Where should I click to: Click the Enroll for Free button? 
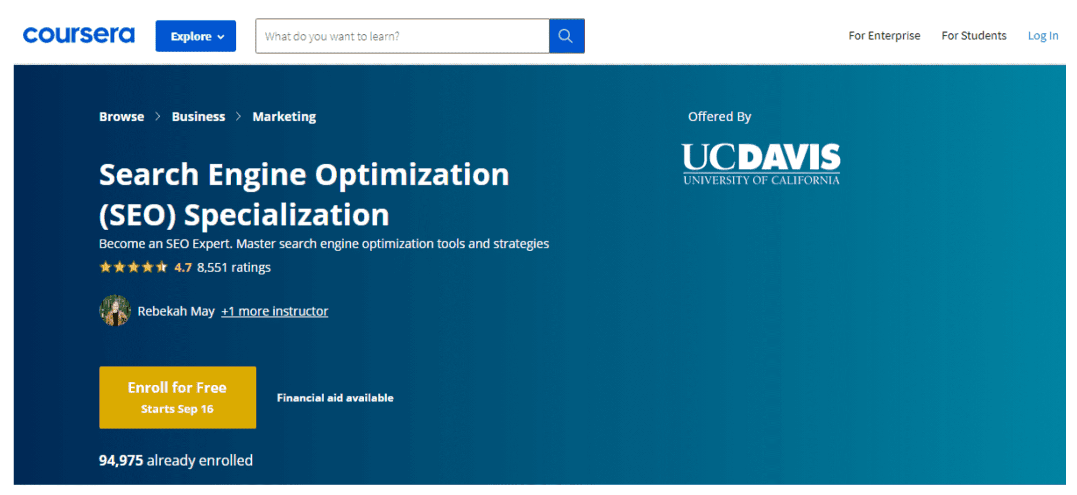178,397
